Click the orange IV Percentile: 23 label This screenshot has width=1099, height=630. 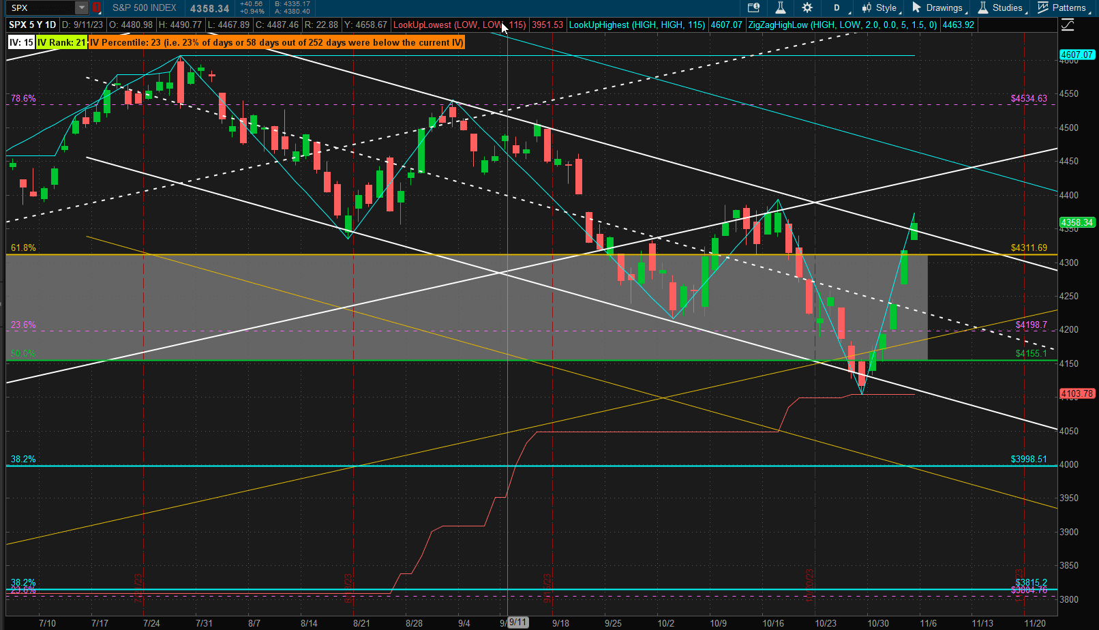pos(277,42)
